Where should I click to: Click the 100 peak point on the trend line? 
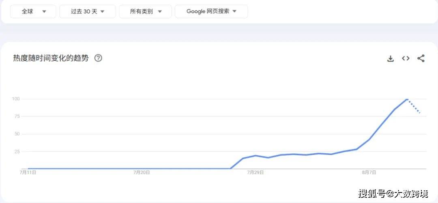[x=407, y=99]
